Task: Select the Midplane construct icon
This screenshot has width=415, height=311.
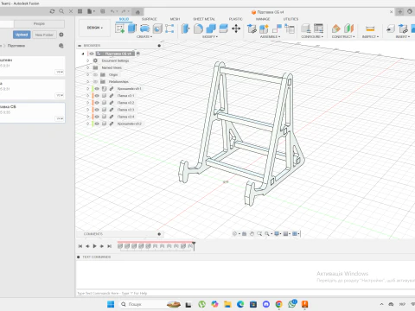Action: 348,29
